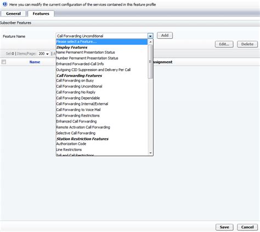Screen dimensions: 260x232
Task: Select the Features tab
Action: pyautogui.click(x=41, y=14)
